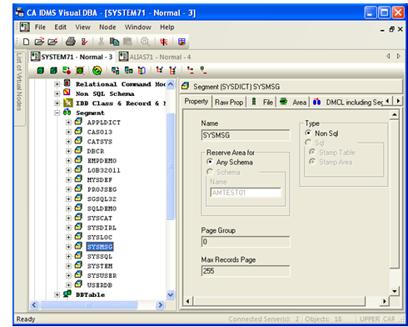The height and width of the screenshot is (327, 408).
Task: Click the Non SQL Schema node icon
Action: coord(67,93)
